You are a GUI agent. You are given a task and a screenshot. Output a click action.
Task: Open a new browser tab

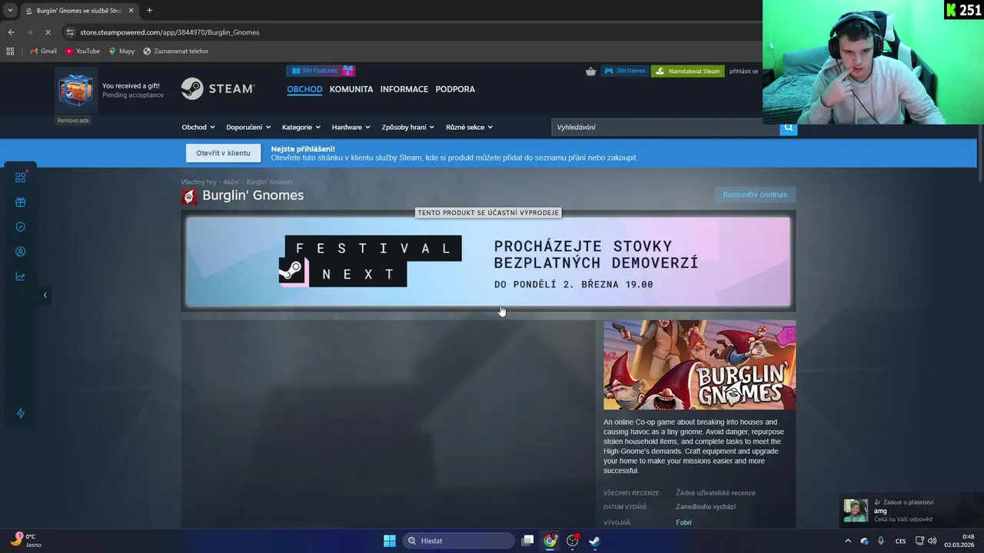coord(149,11)
